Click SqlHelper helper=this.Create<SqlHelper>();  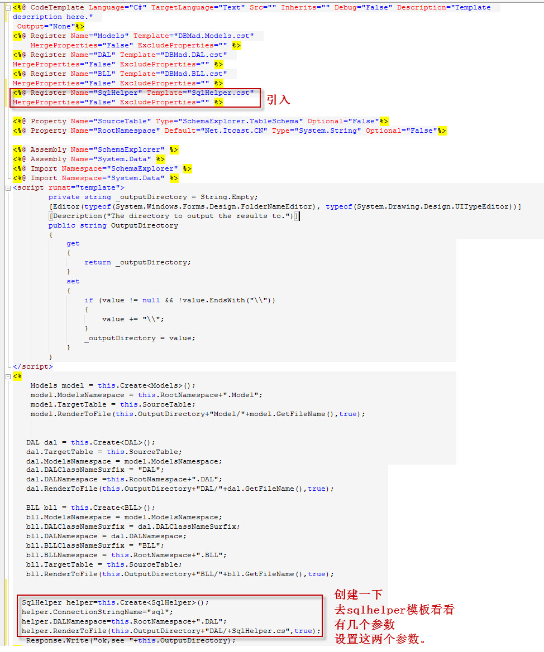tap(116, 603)
